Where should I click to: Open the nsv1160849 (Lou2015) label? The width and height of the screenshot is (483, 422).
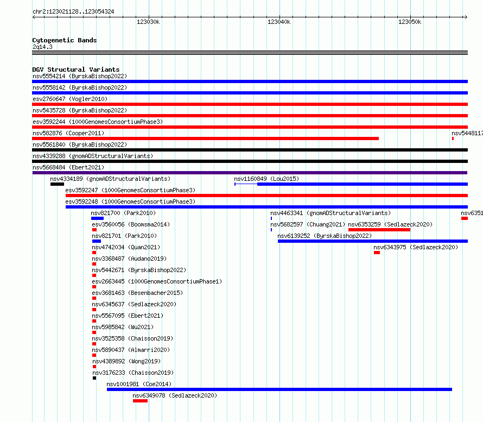click(x=266, y=179)
